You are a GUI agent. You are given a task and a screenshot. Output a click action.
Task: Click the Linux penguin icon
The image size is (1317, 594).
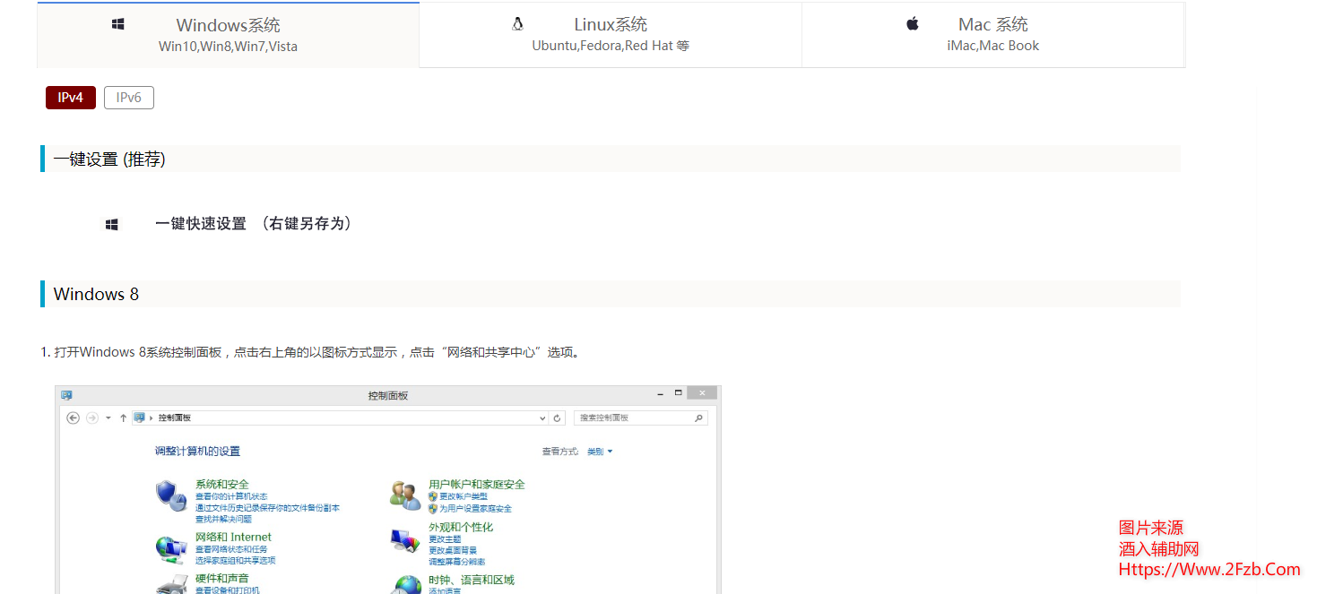click(517, 24)
